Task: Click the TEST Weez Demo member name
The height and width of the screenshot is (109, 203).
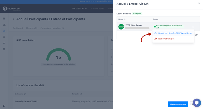Action: 133,25
